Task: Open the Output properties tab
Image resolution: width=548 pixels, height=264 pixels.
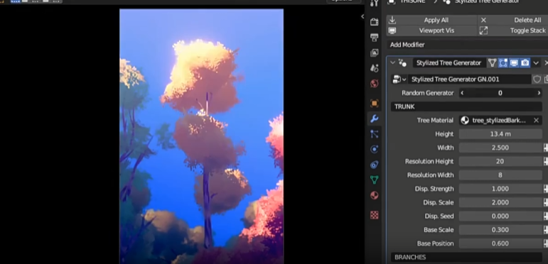Action: click(x=375, y=38)
